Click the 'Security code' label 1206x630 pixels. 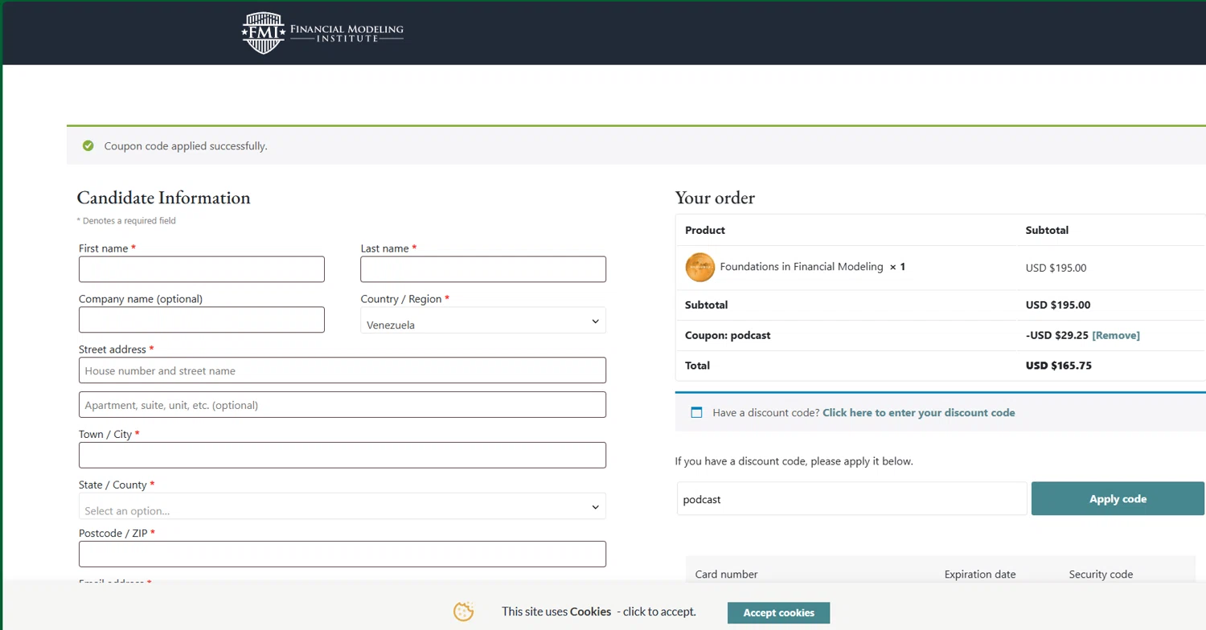click(1101, 574)
